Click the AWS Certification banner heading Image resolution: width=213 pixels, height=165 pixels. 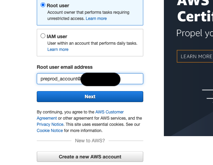195,11
